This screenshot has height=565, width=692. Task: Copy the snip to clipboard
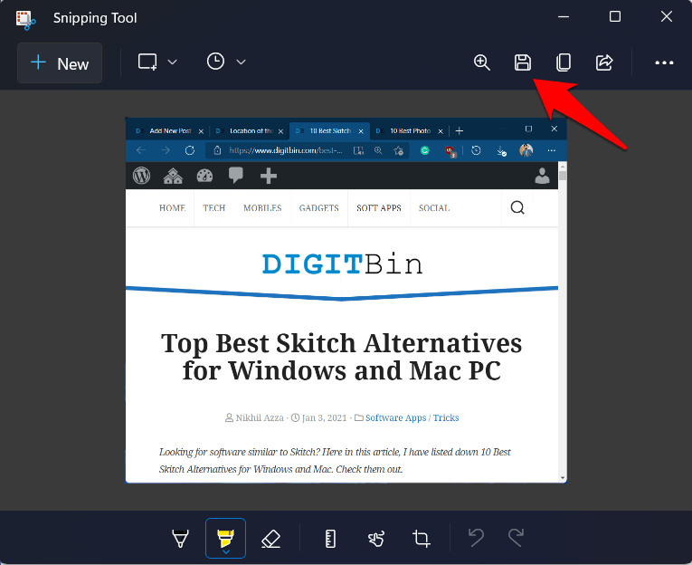coord(564,62)
